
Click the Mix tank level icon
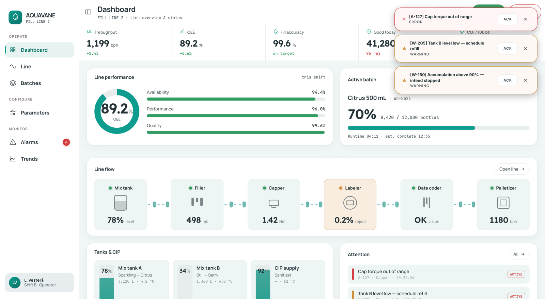[x=121, y=203]
